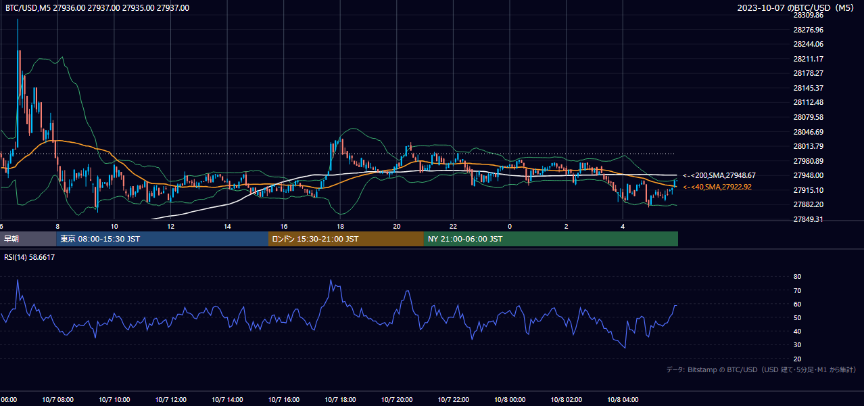Click the 28013.79 price axis value

tap(808, 146)
